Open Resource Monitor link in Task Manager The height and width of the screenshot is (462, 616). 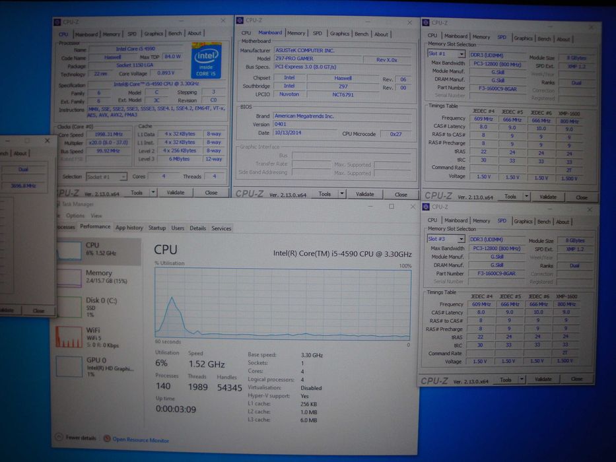tap(141, 440)
